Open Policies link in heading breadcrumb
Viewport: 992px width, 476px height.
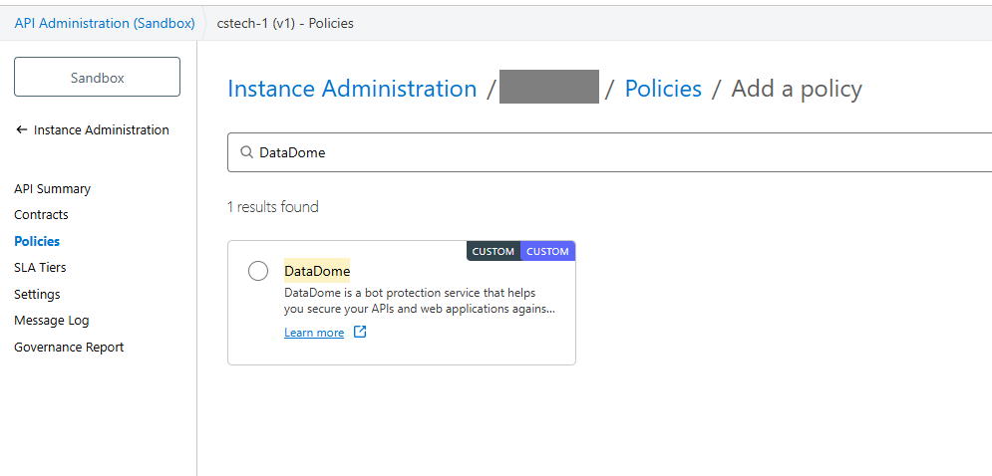coord(663,89)
